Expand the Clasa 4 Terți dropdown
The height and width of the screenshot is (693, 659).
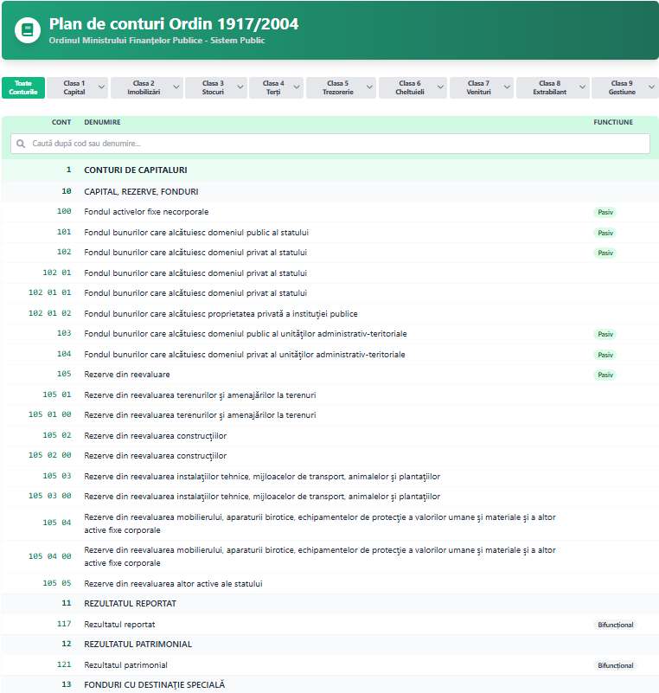point(277,87)
